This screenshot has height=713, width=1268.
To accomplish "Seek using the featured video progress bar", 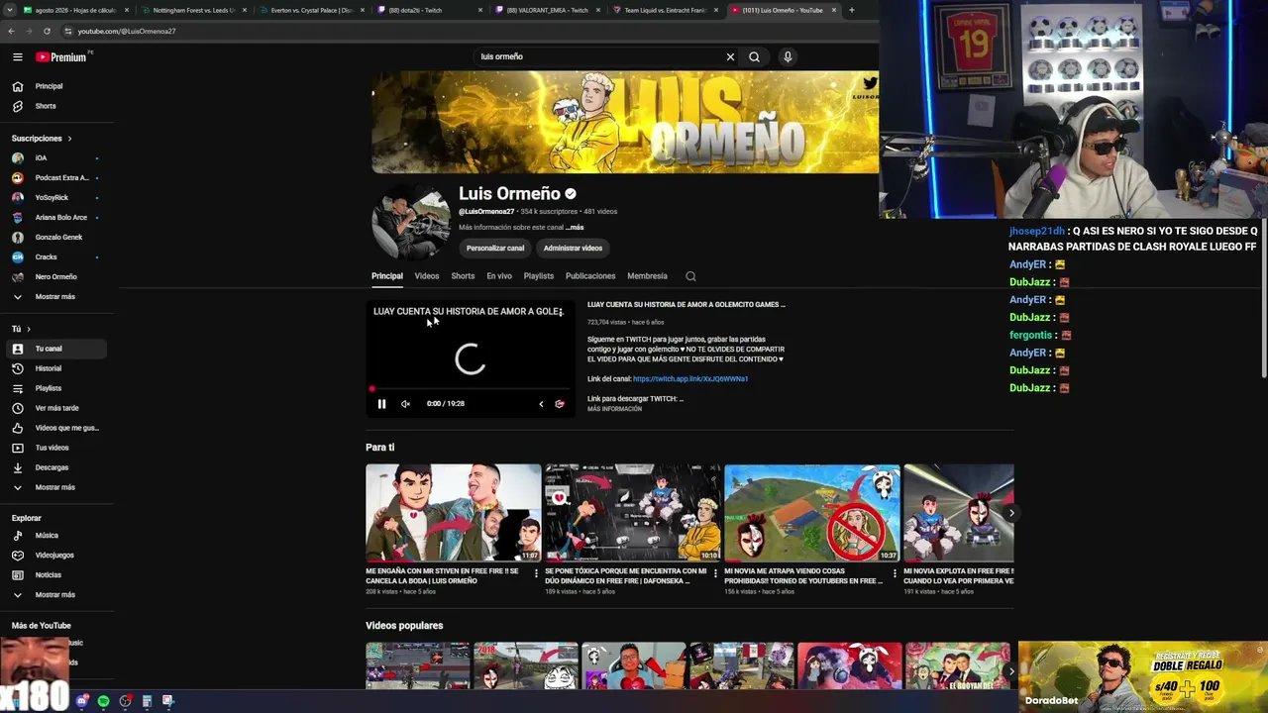I will pos(471,389).
